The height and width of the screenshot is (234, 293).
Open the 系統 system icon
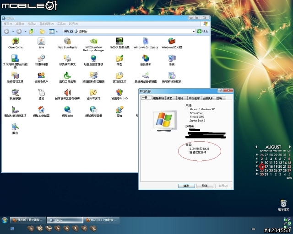point(172,60)
